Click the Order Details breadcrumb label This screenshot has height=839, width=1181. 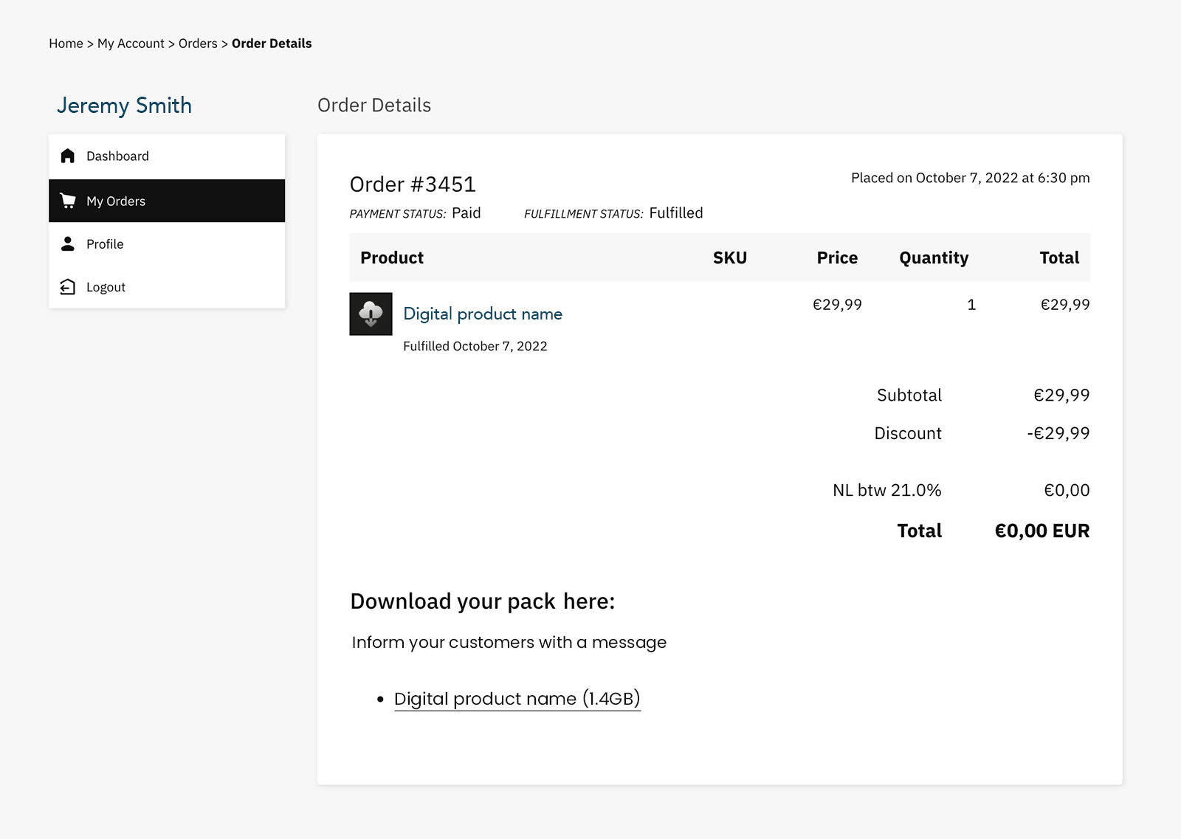point(271,44)
